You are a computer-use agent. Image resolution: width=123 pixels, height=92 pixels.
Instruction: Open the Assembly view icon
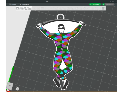click(x=103, y=8)
